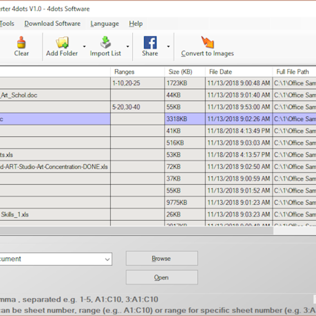This screenshot has width=316, height=316.
Task: Click the Clear icon to empty the list
Action: (x=21, y=46)
